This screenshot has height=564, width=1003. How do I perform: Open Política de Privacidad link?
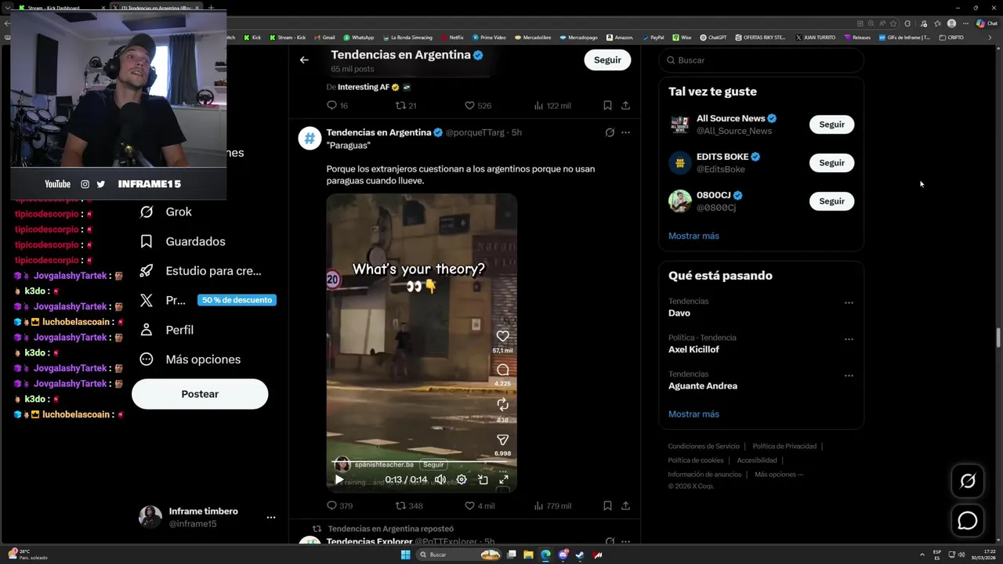click(784, 446)
